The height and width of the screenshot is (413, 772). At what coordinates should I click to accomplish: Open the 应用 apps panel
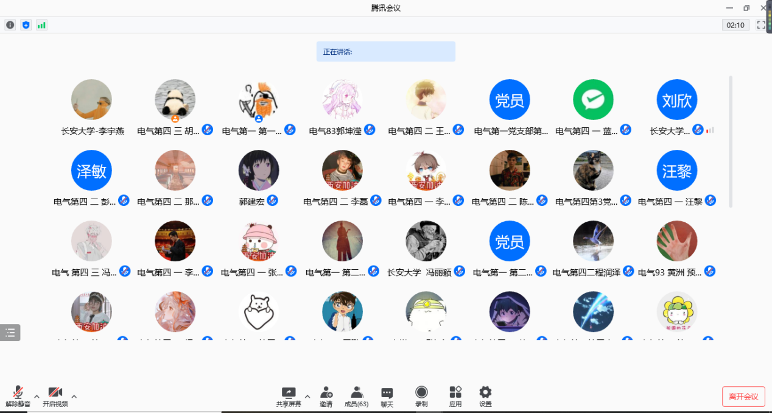[x=455, y=396]
